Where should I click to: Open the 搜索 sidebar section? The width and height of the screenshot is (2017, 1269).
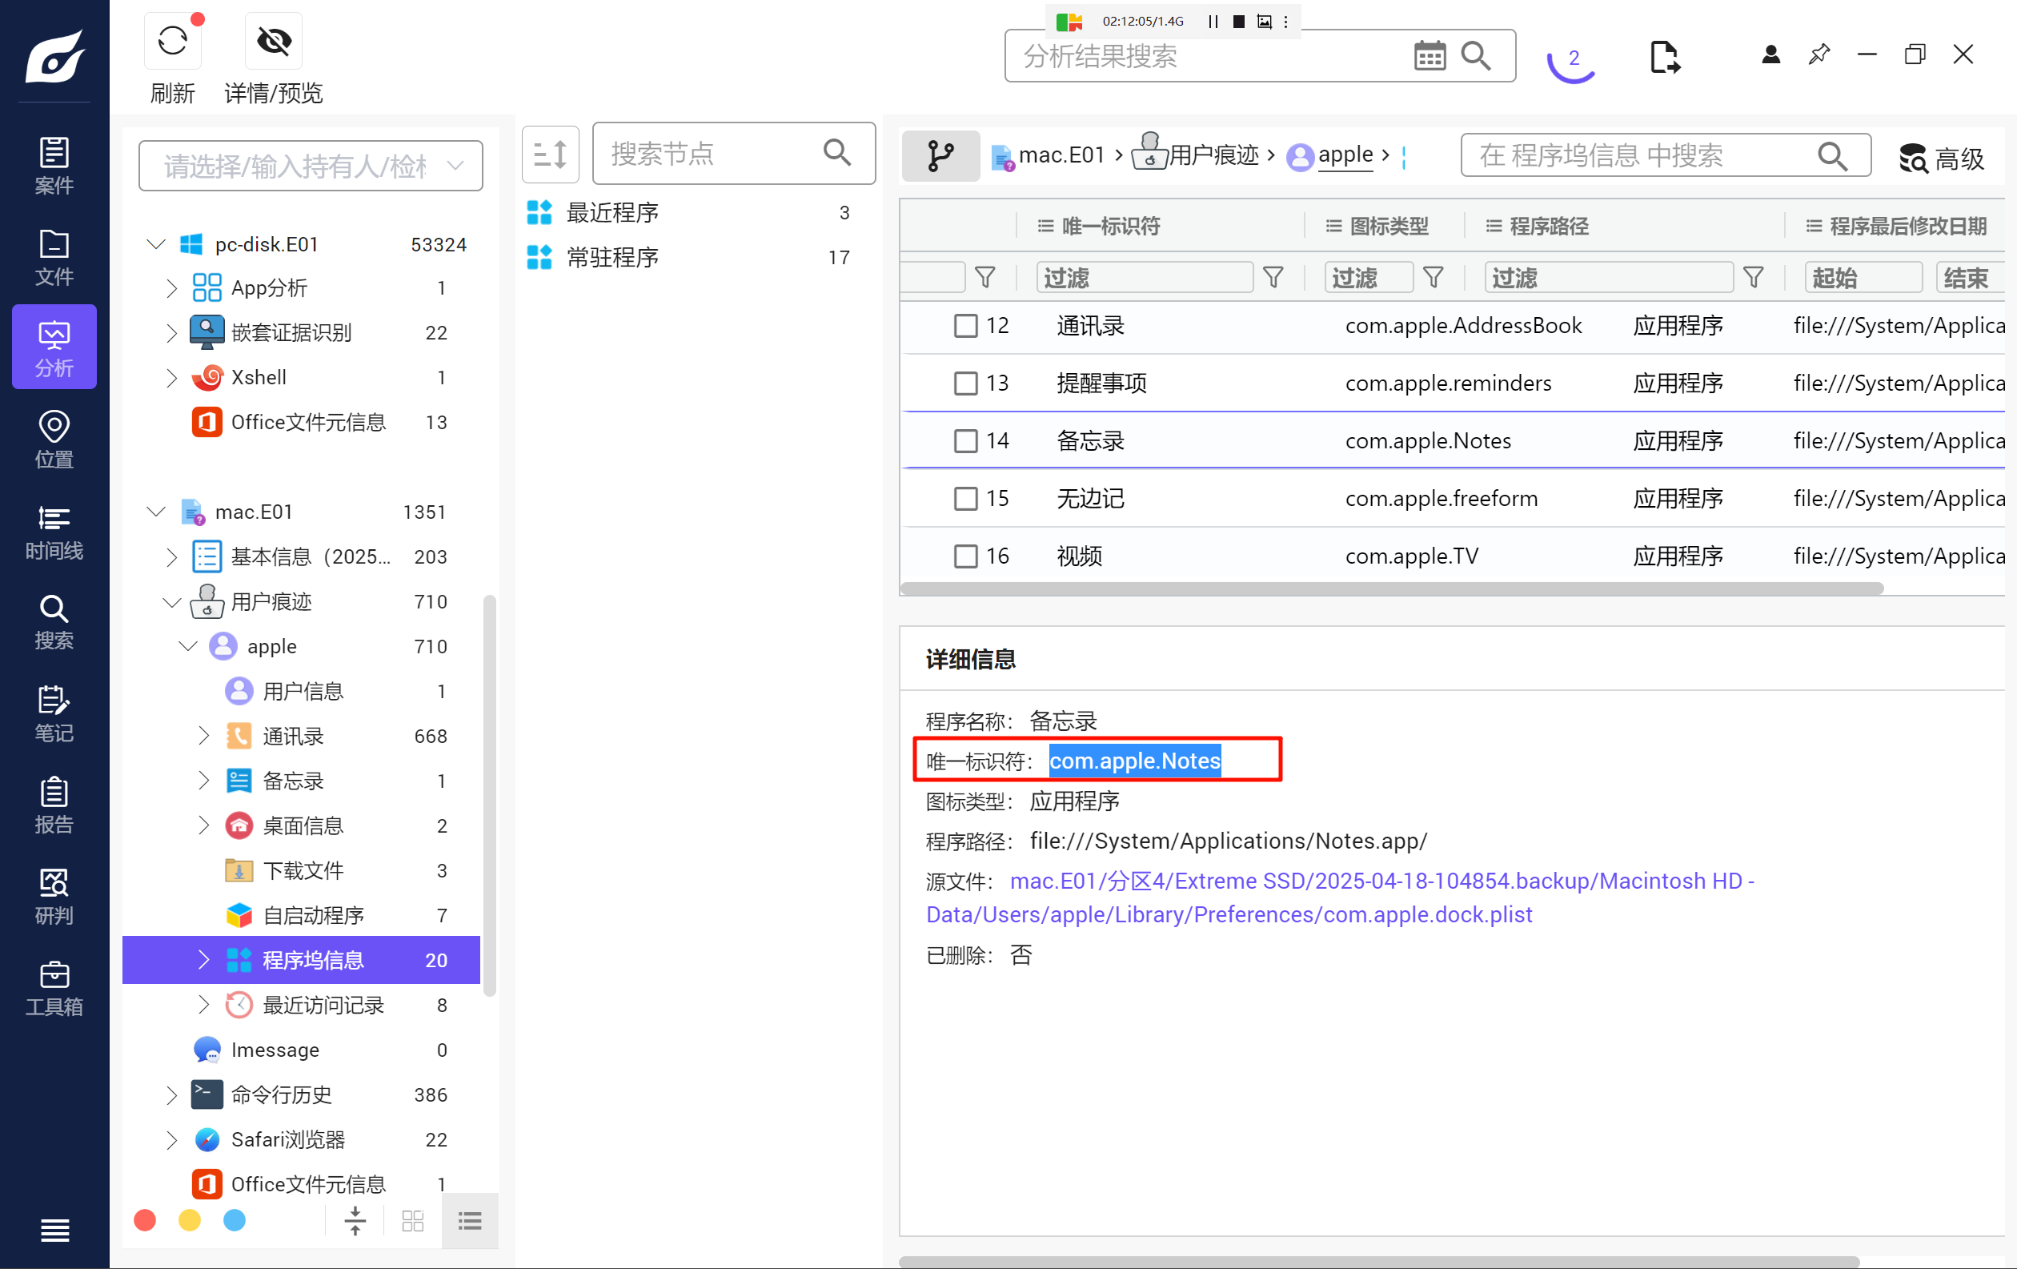[x=54, y=621]
